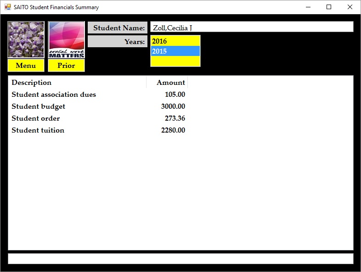361x272 pixels.
Task: Click the 3000.00 amount cell
Action: 173,106
